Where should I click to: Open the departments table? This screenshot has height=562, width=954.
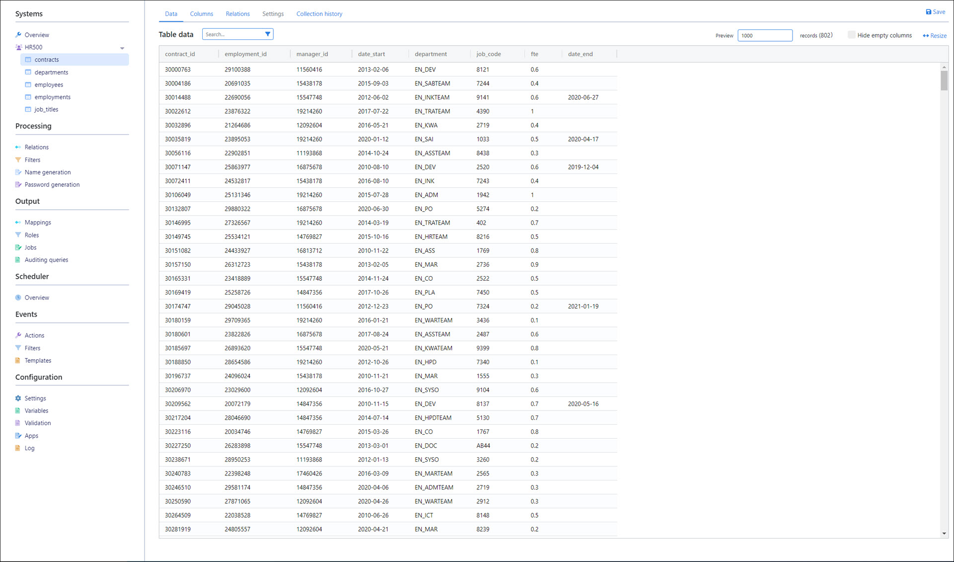click(x=51, y=73)
